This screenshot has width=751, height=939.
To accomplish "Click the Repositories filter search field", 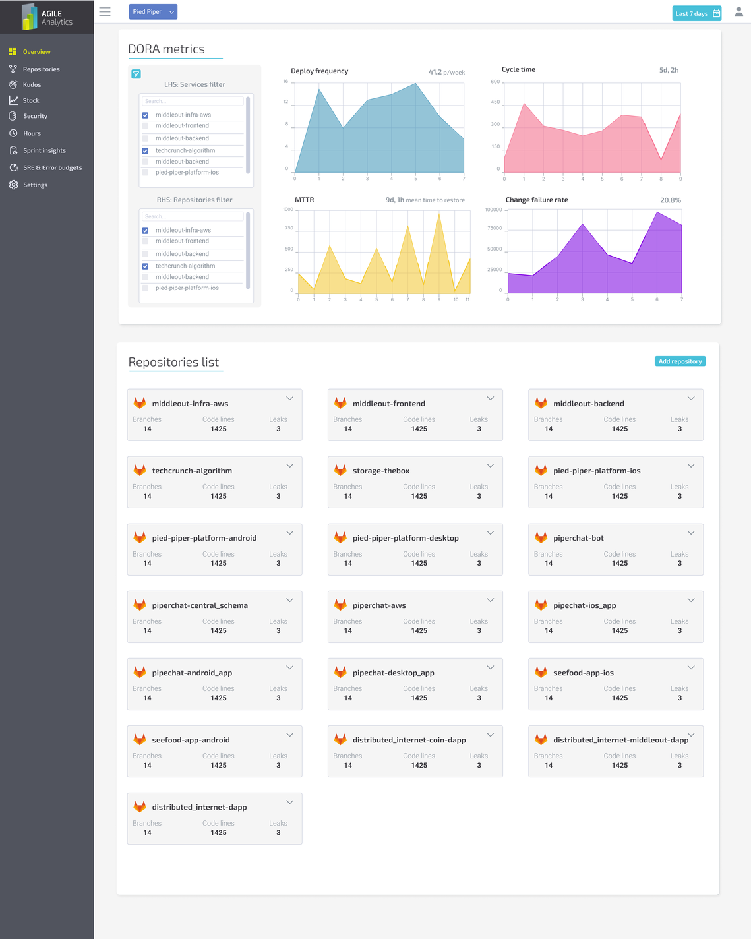I will click(x=193, y=216).
